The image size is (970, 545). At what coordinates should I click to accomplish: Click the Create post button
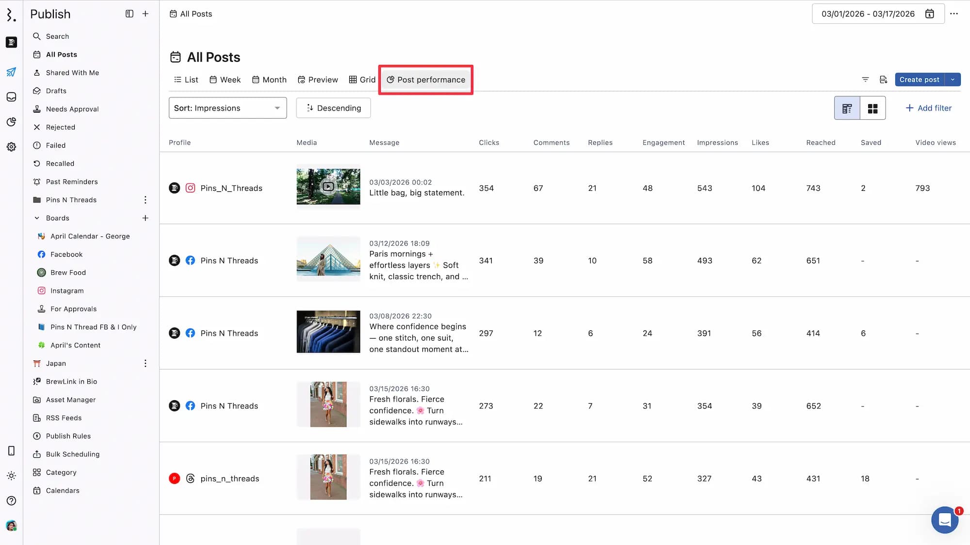919,79
